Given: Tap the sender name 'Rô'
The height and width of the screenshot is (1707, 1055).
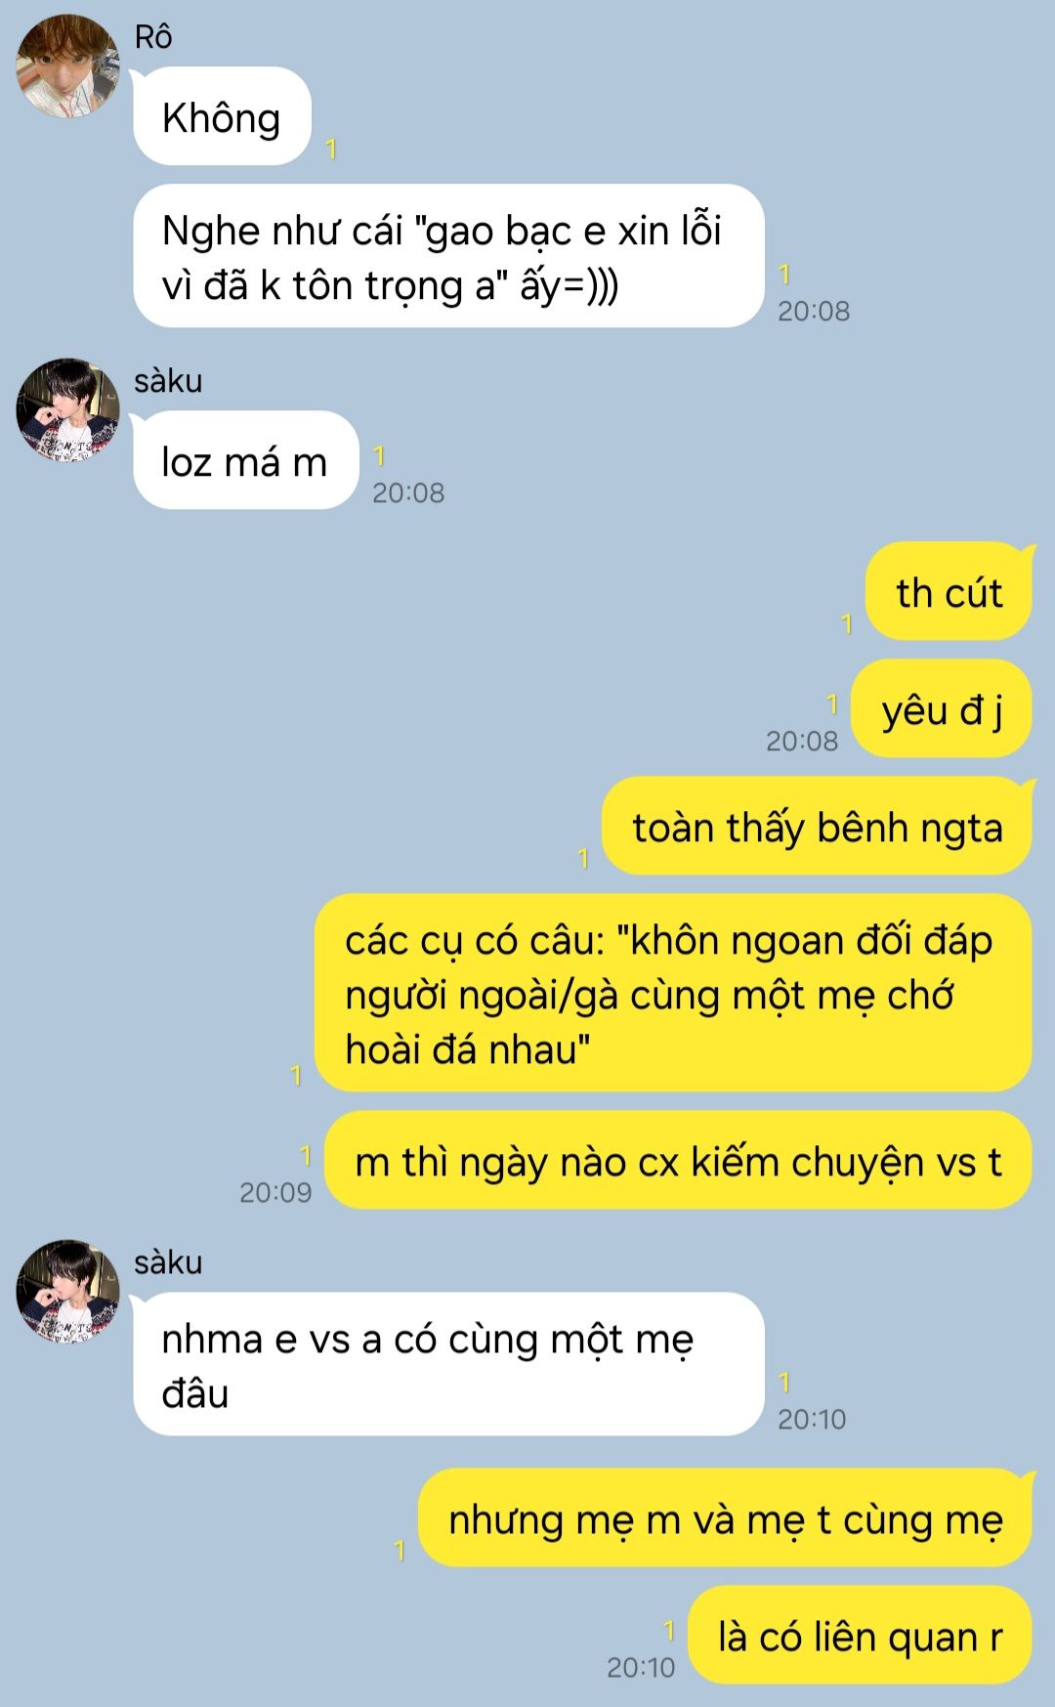Looking at the screenshot, I should (153, 37).
